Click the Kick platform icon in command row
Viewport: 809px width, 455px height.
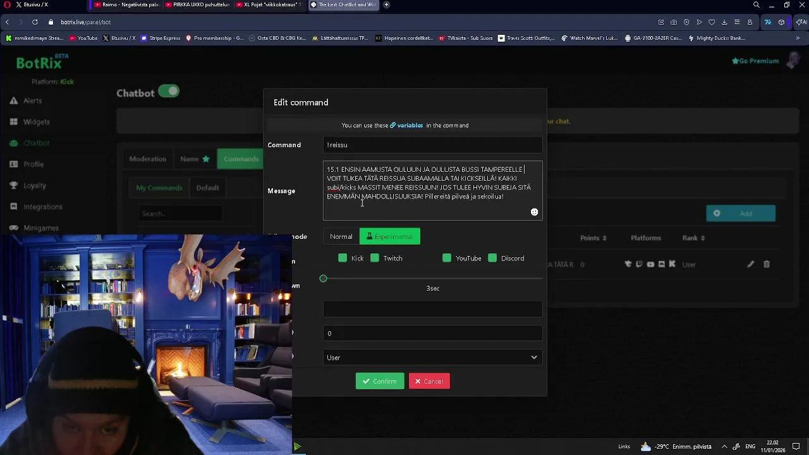point(672,264)
